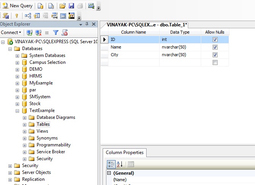Click the New Query toolbar button
255x185 pixels.
[18, 6]
